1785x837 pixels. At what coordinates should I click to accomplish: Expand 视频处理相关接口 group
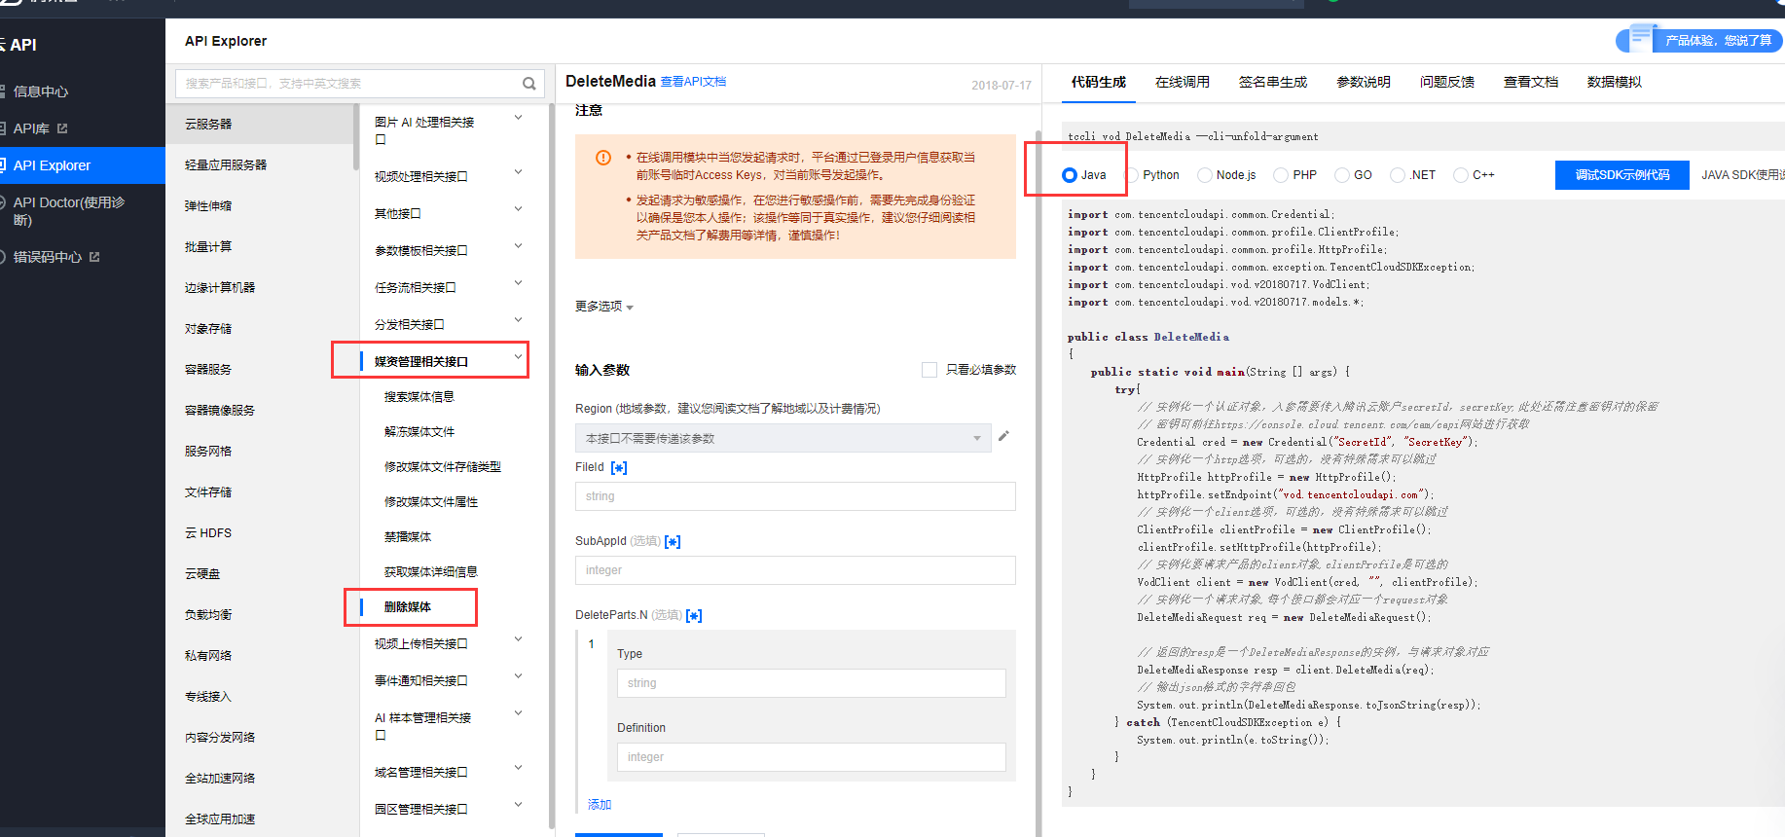(x=518, y=172)
